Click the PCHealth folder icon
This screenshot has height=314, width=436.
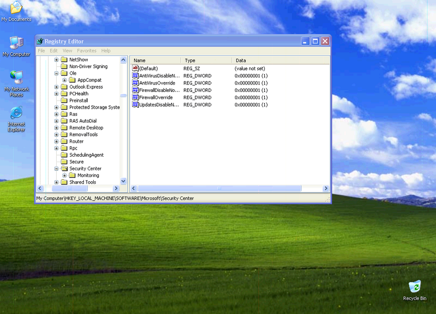tap(64, 94)
